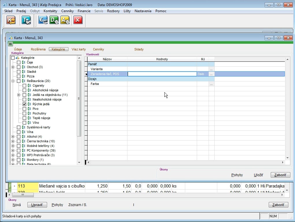Click the red X toolbar icon
Viewport: 295px width, 222px height.
click(x=78, y=20)
